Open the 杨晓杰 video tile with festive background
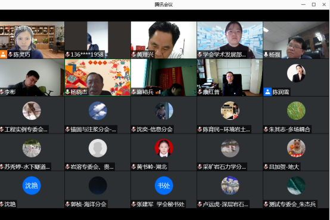This screenshot has height=220, width=330. point(98,78)
